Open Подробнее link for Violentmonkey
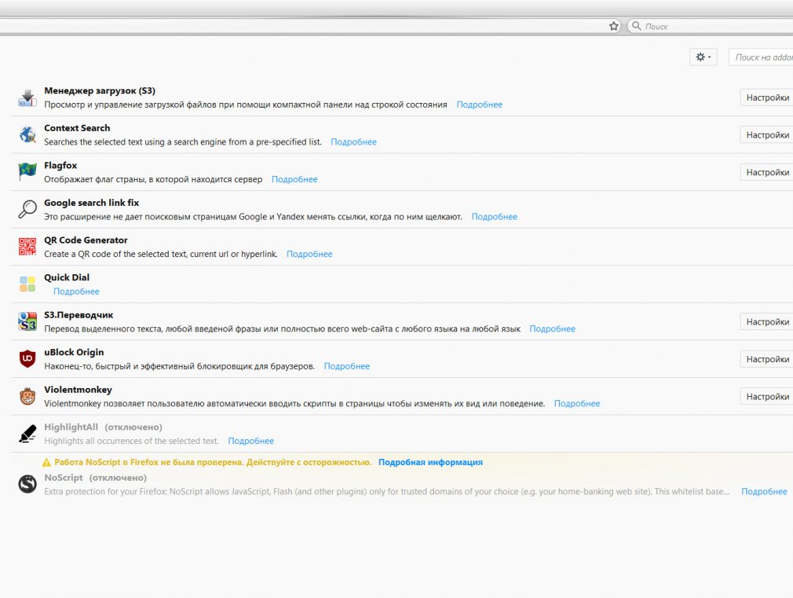The height and width of the screenshot is (598, 793). coord(577,404)
